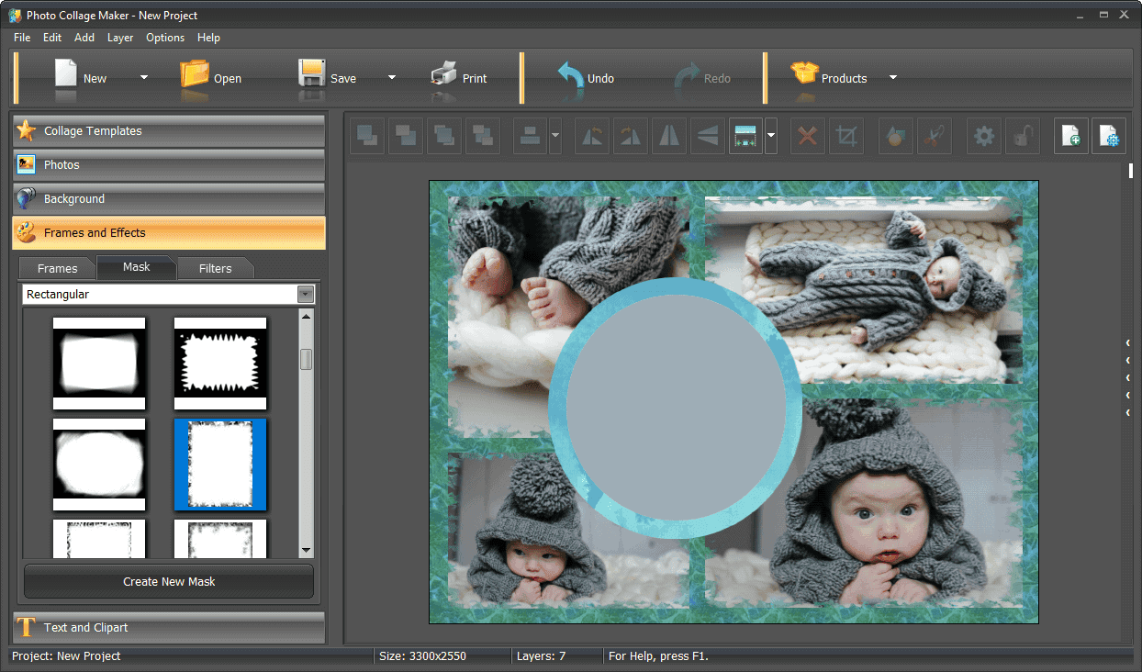
Task: Flip the selected photo vertically
Action: (x=707, y=136)
